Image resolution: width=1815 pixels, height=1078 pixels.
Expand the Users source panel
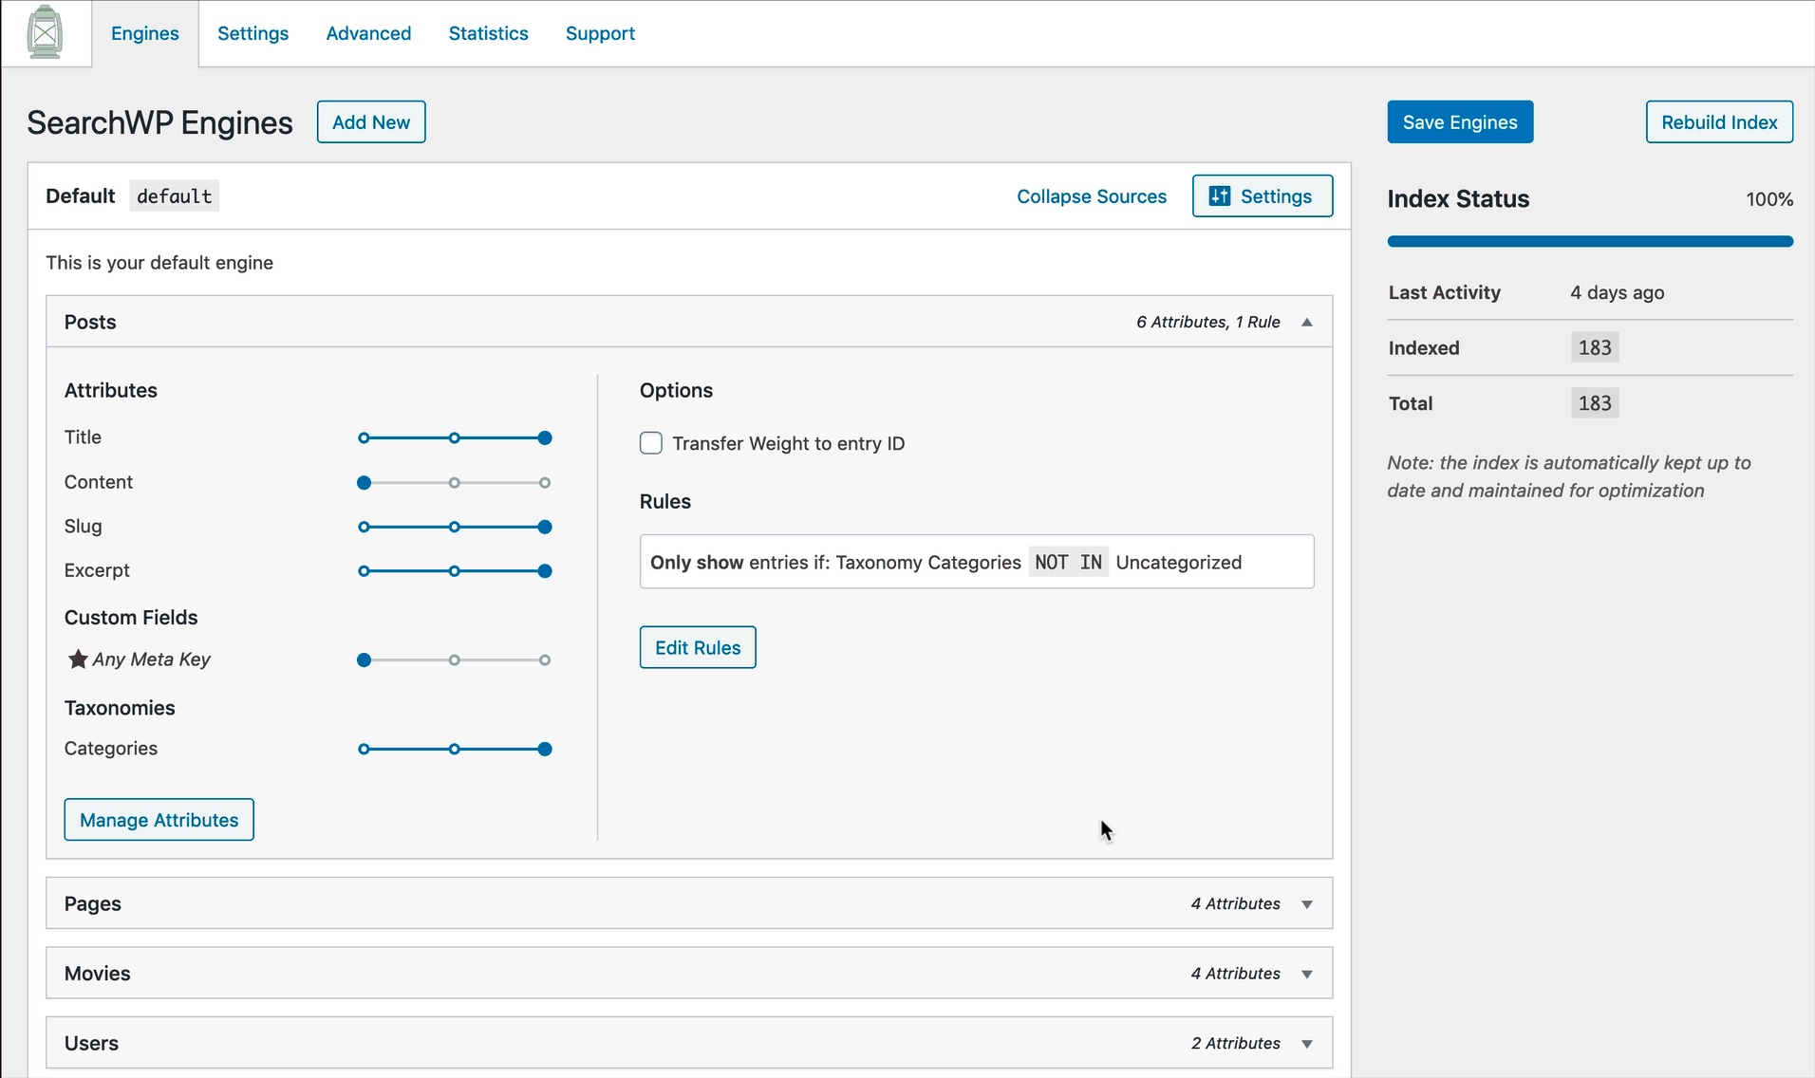(x=689, y=1042)
